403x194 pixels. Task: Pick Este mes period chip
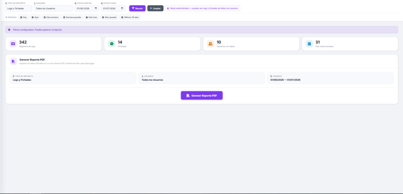point(91,17)
